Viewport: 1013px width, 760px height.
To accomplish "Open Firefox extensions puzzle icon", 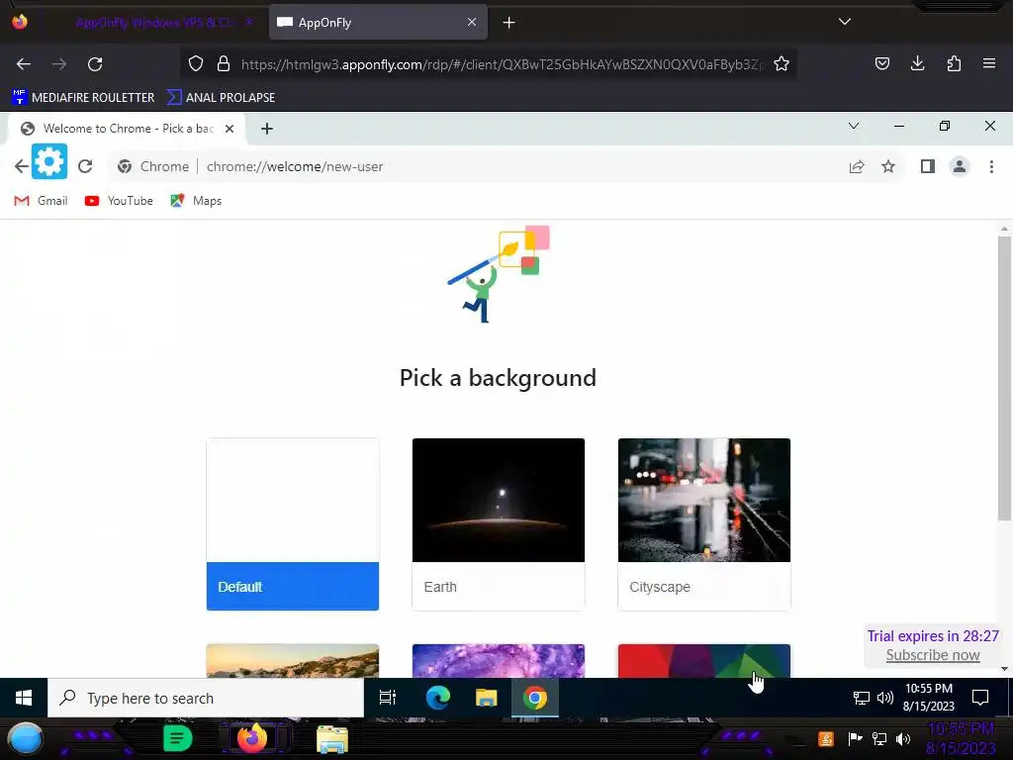I will point(954,63).
